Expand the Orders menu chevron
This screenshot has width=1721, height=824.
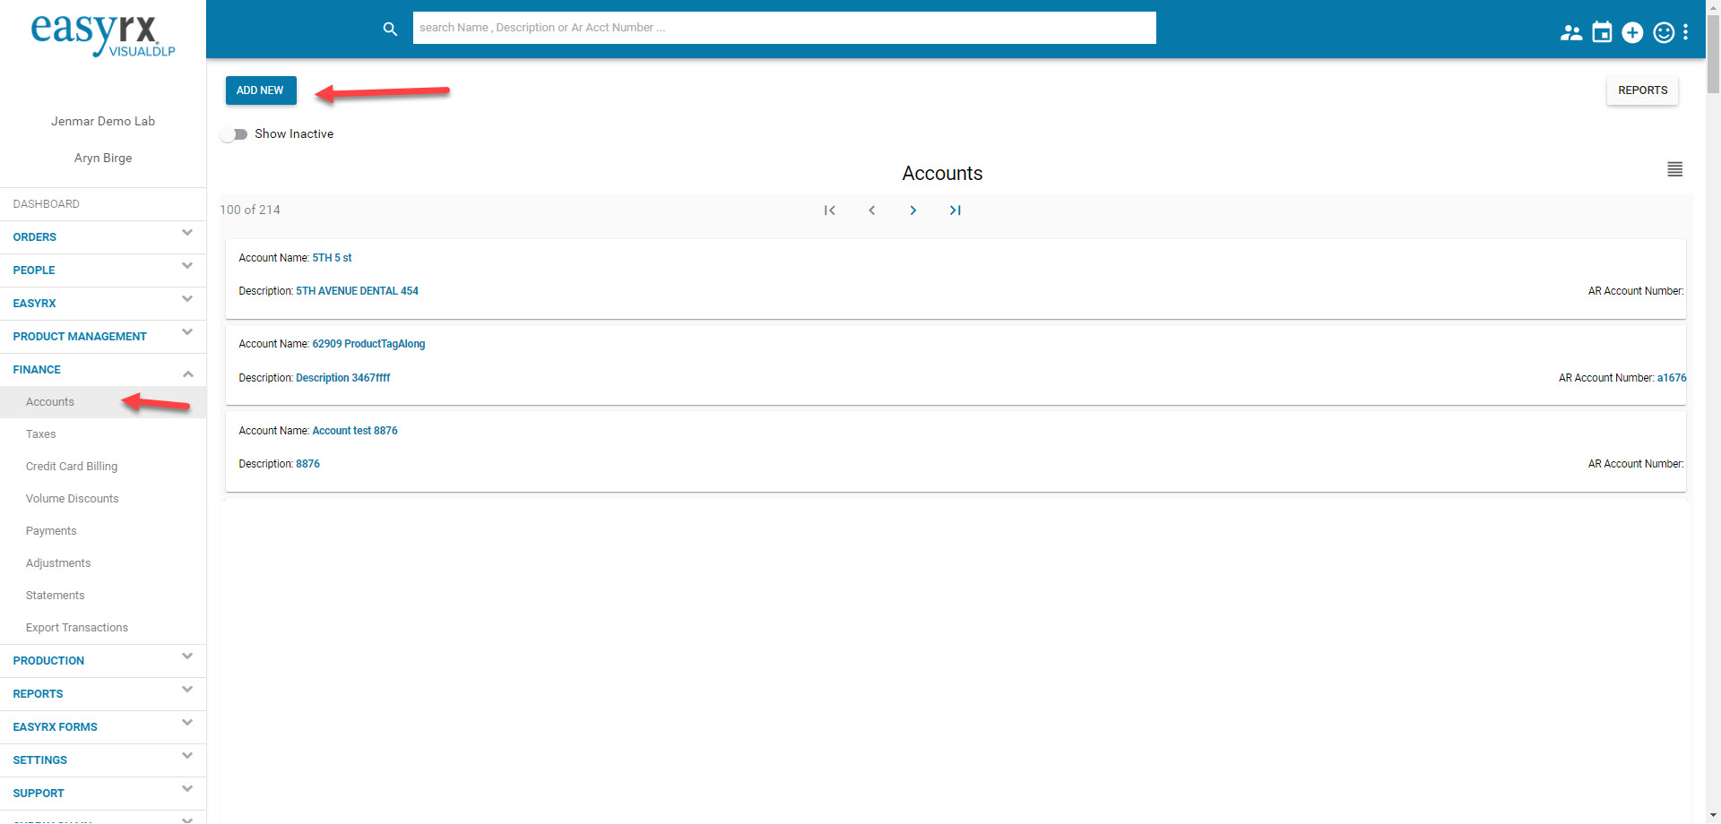pyautogui.click(x=187, y=233)
